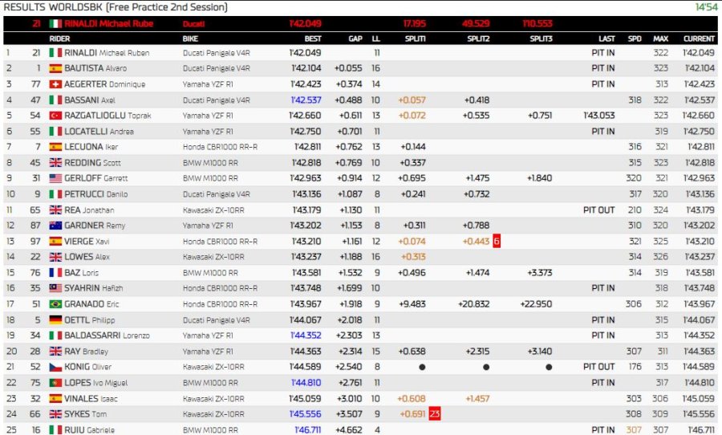Click Australian flag next to GARDNER

tap(55, 226)
